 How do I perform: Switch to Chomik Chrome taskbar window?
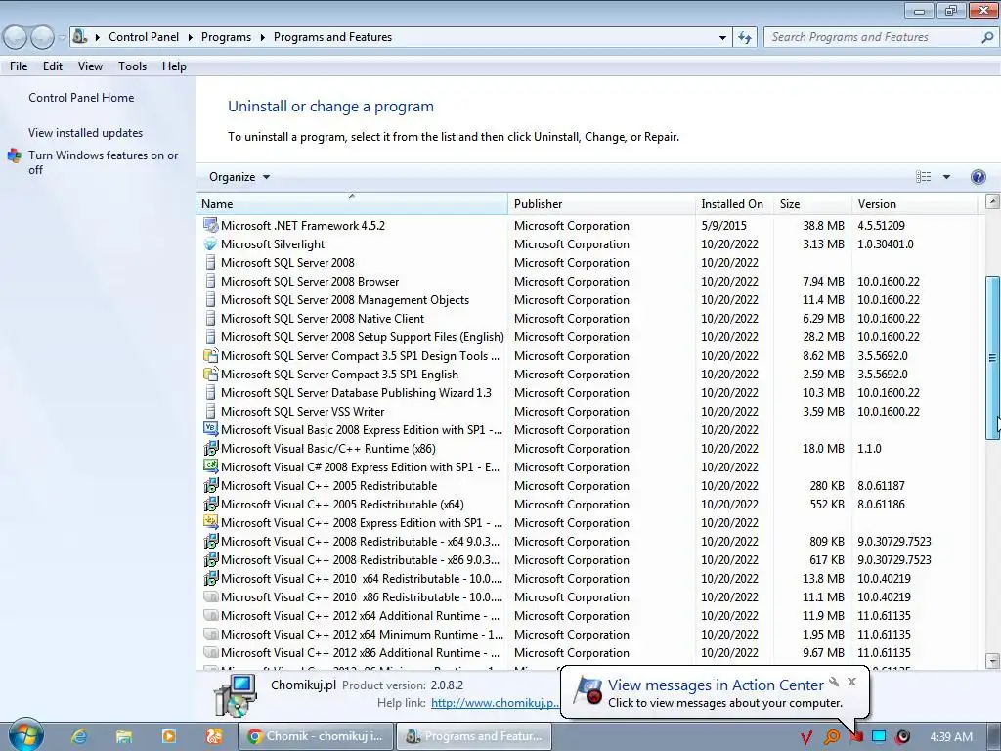[x=316, y=736]
